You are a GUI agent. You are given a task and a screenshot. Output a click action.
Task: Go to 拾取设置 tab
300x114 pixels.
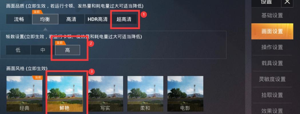pos(272,95)
